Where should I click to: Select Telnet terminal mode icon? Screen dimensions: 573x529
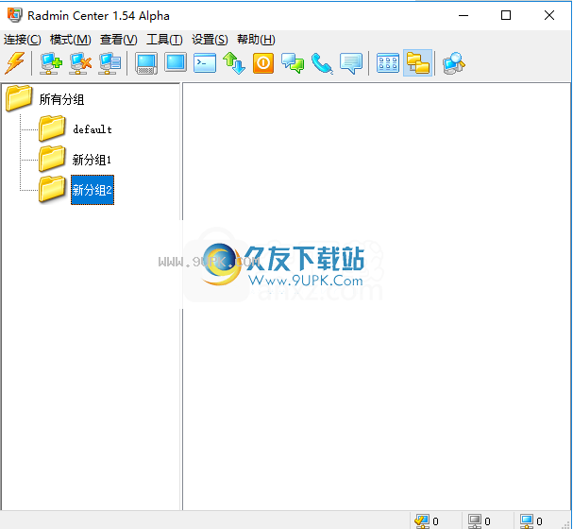click(x=205, y=63)
